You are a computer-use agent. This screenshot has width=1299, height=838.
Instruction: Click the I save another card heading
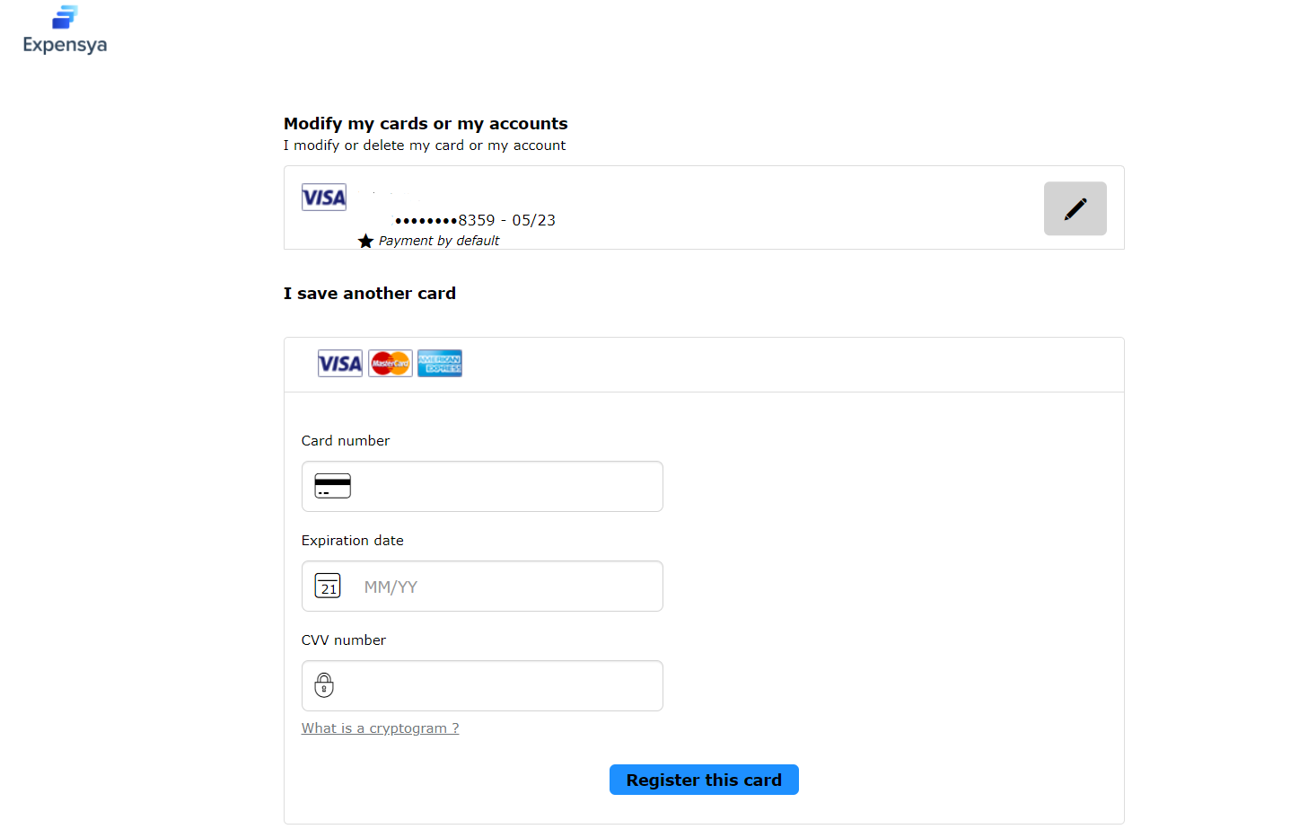point(370,294)
